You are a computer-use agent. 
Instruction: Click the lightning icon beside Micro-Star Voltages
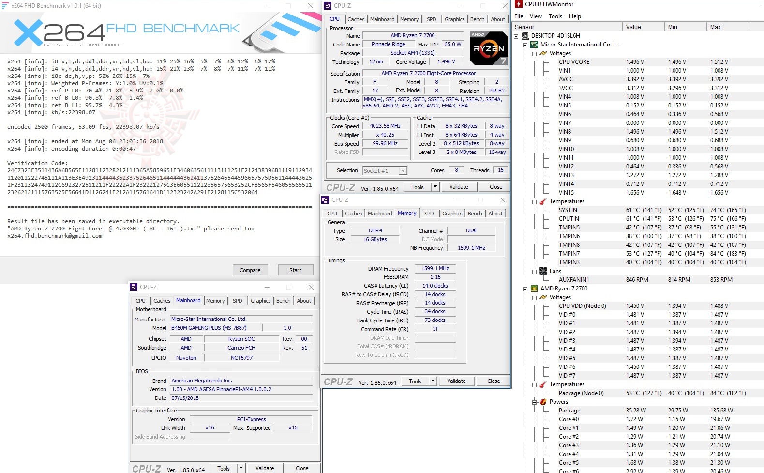tap(543, 53)
